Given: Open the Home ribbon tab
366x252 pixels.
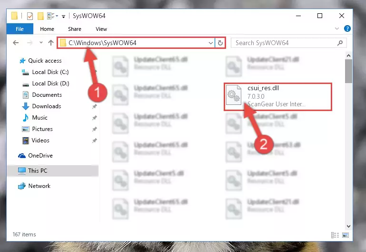Looking at the screenshot, I should pyautogui.click(x=47, y=29).
